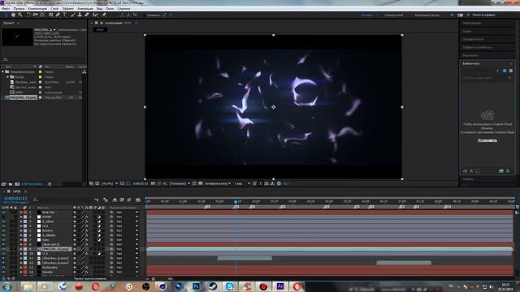Expand properties of layer 3 S_Glow
Viewport: 520px width, 292px height.
tap(21, 221)
